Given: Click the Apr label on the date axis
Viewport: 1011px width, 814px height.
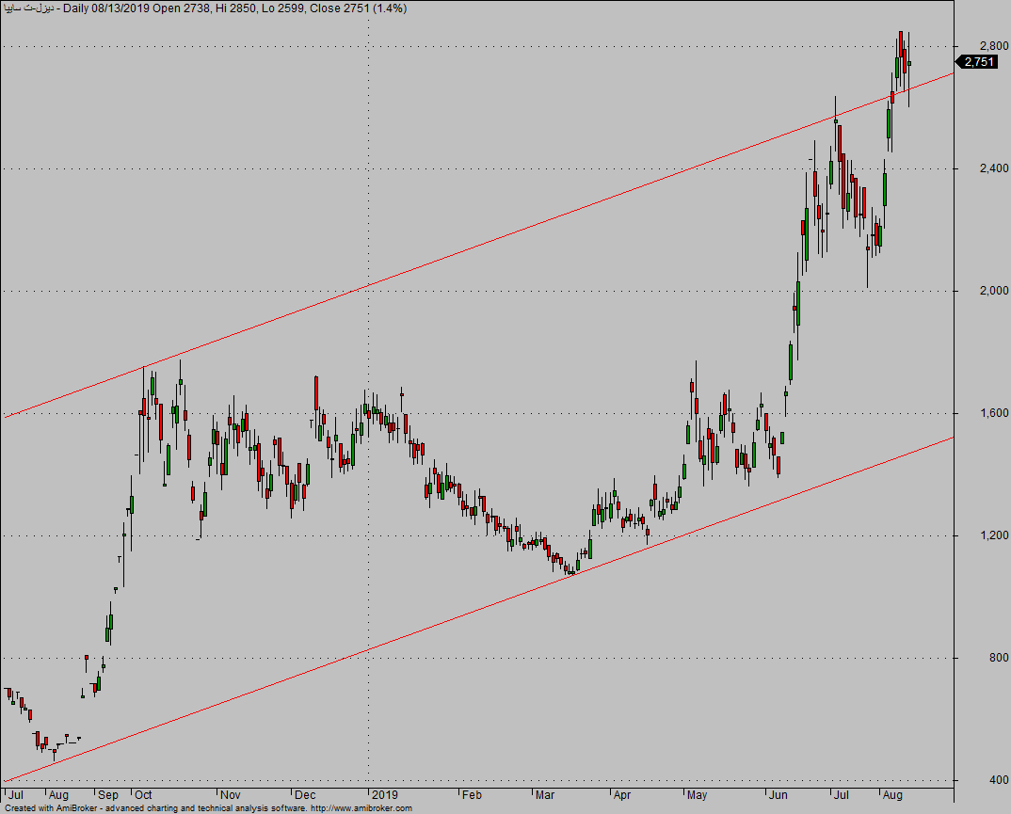Looking at the screenshot, I should 622,795.
